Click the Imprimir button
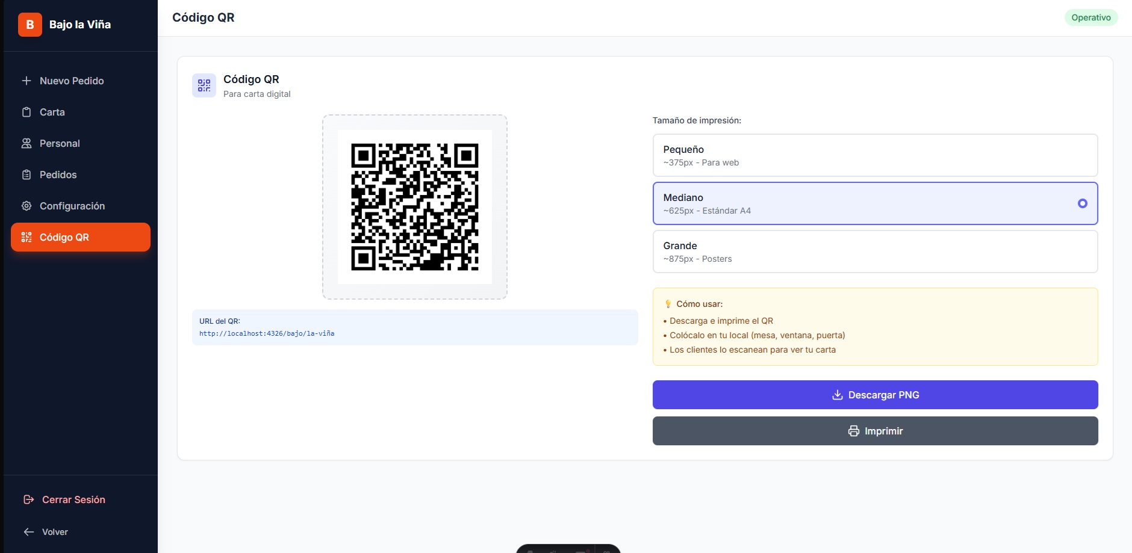 pyautogui.click(x=874, y=430)
